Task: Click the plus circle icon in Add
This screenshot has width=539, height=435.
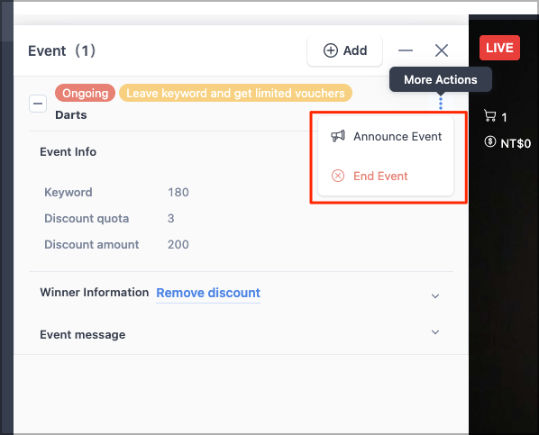Action: 331,50
